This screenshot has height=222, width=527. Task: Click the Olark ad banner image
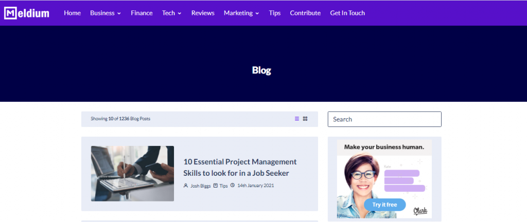(x=384, y=179)
